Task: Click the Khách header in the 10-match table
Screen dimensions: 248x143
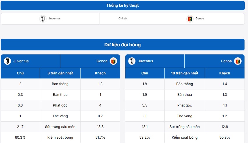Action: 225,73
